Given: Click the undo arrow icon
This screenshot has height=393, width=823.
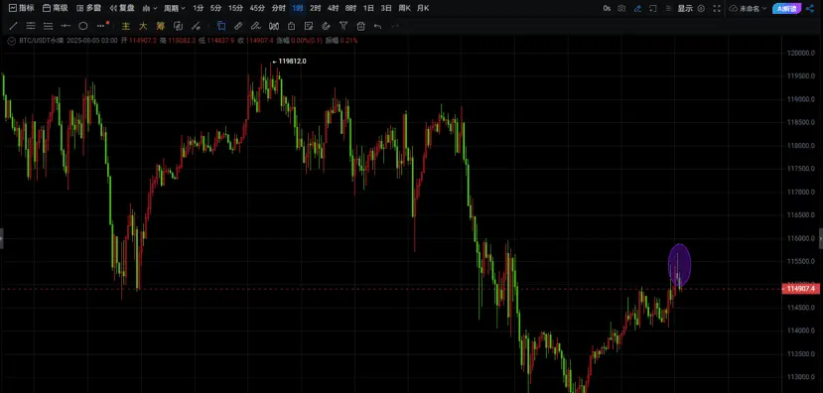Looking at the screenshot, I should coord(377,26).
